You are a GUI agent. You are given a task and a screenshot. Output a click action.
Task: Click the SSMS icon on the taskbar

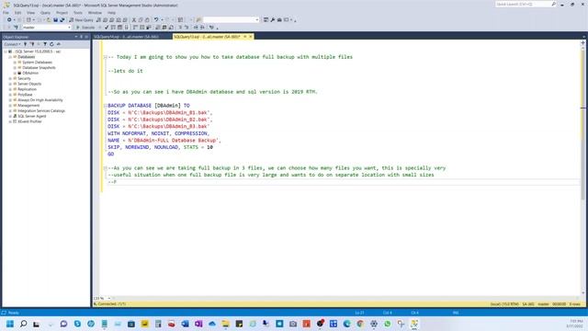(x=414, y=324)
